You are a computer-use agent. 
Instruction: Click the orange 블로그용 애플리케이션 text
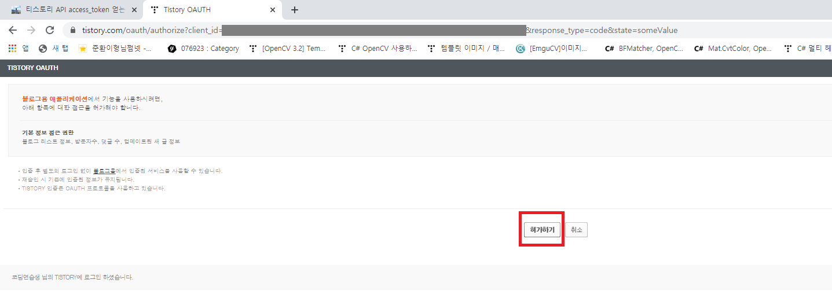[x=54, y=99]
